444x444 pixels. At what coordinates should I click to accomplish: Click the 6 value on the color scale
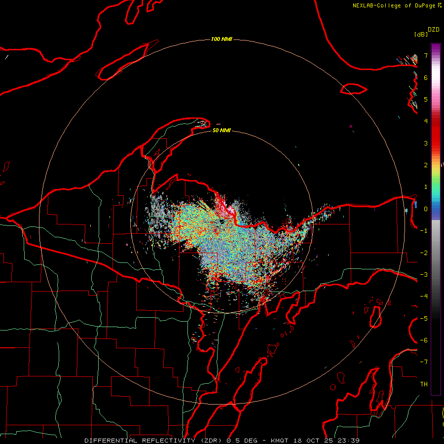tap(426, 77)
